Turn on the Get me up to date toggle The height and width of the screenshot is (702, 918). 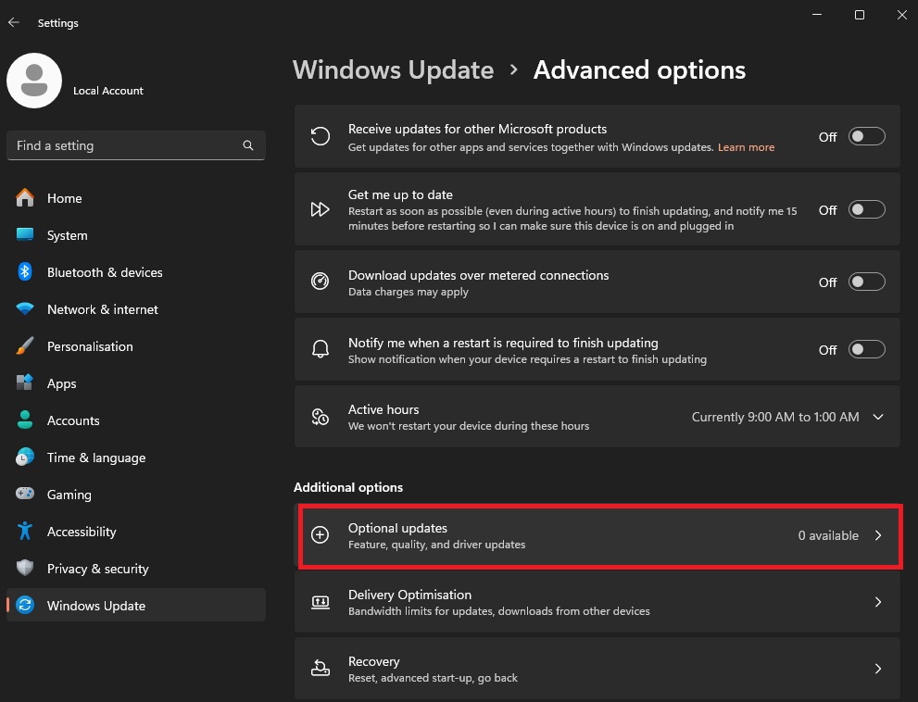867,210
